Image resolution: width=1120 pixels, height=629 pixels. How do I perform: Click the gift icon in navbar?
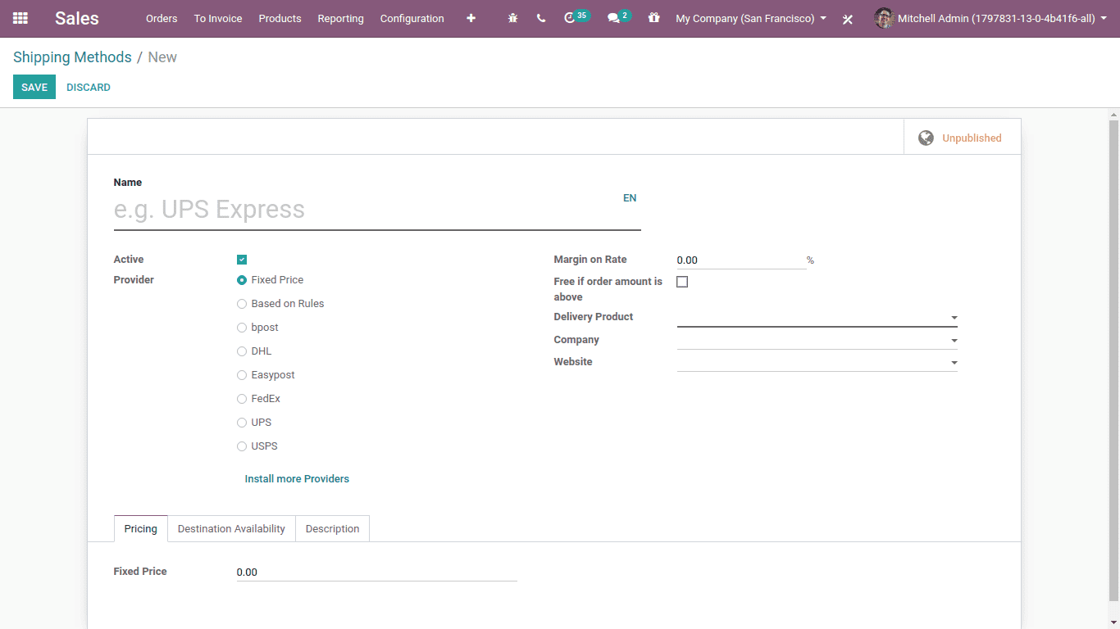(653, 17)
